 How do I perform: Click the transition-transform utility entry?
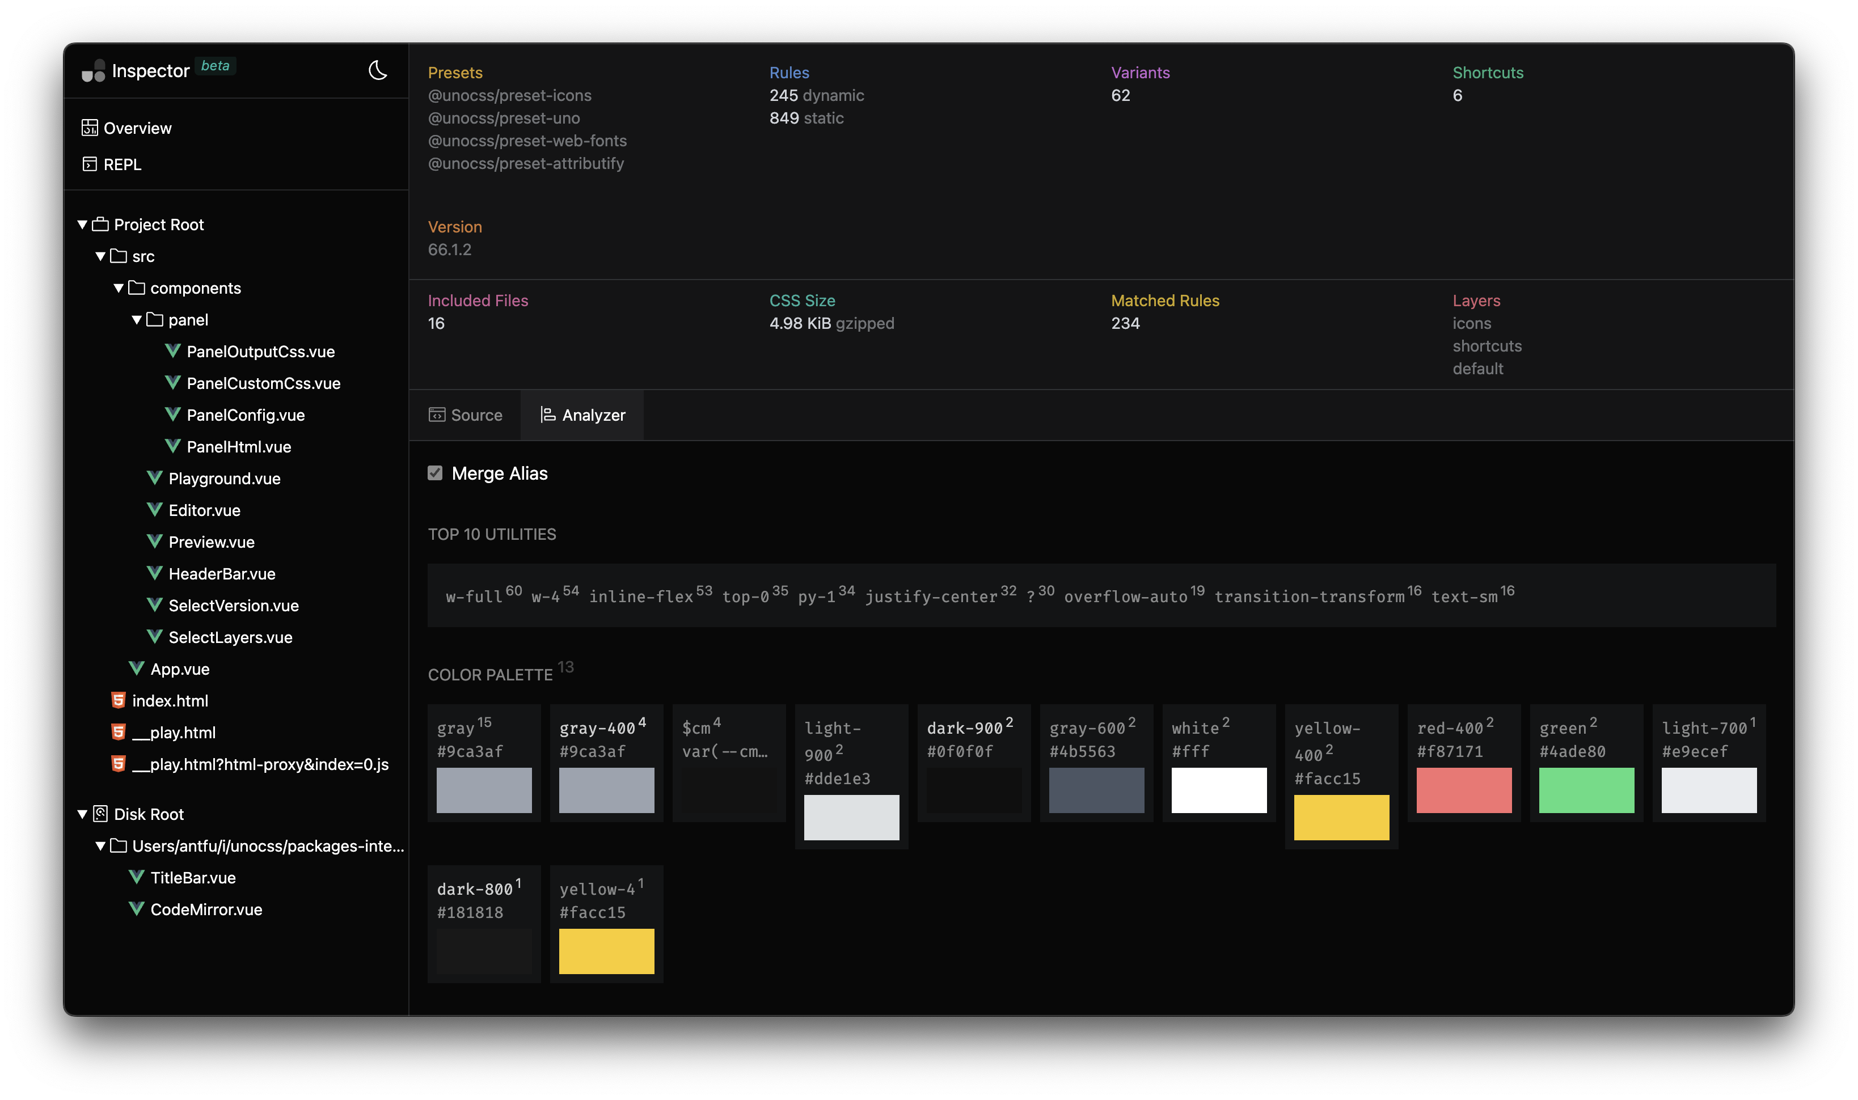click(1318, 595)
